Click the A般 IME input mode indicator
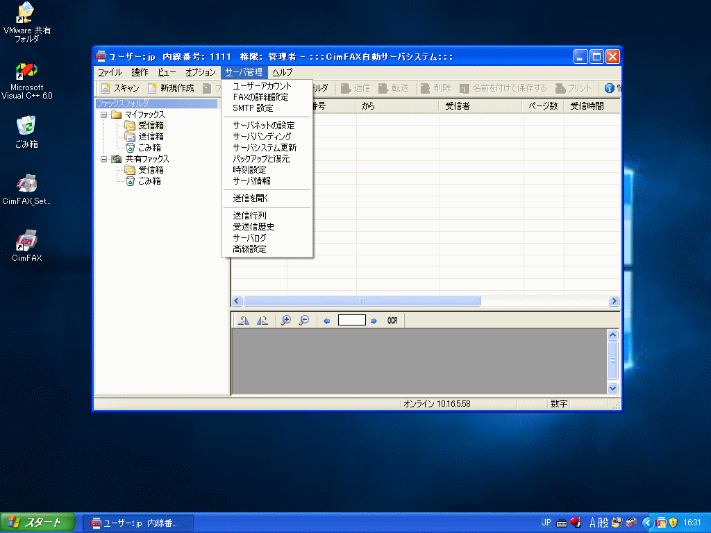 [x=599, y=523]
